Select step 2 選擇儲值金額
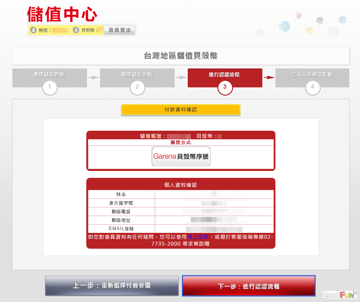This screenshot has height=302, width=360. (x=137, y=78)
